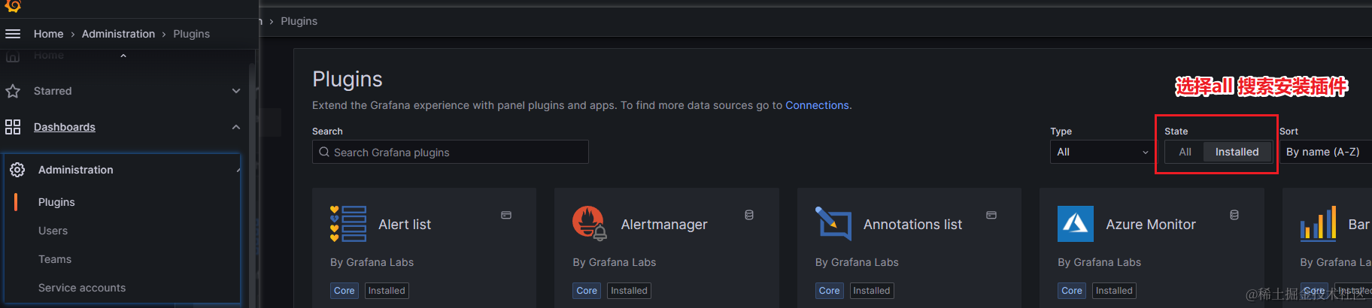1372x308 pixels.
Task: Click the Administration gear icon
Action: pyautogui.click(x=17, y=170)
